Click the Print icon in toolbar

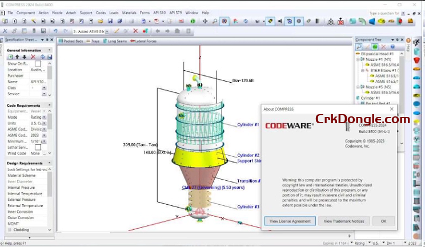[x=131, y=21]
